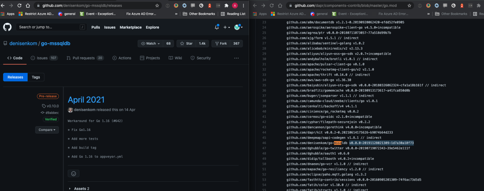Add reaction with the smiley icon
The width and height of the screenshot is (484, 191).
73,174
